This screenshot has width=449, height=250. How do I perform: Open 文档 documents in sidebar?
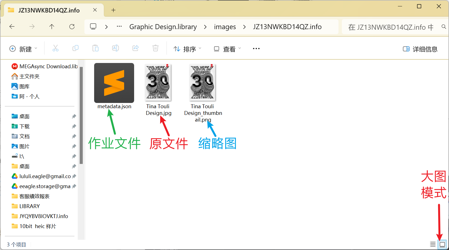tap(21, 136)
